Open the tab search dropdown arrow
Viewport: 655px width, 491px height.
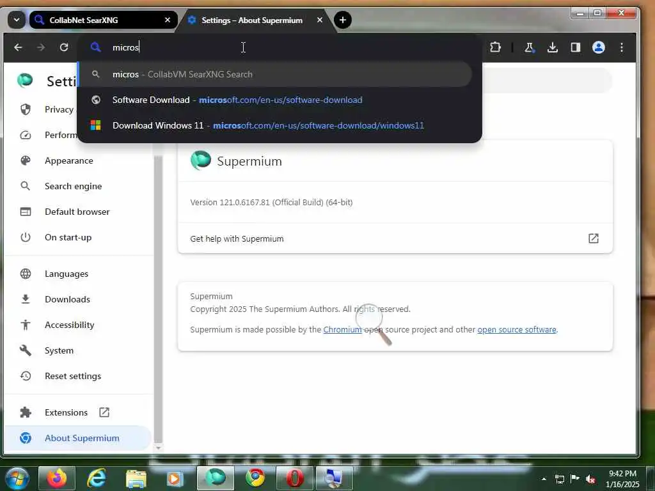[x=17, y=20]
